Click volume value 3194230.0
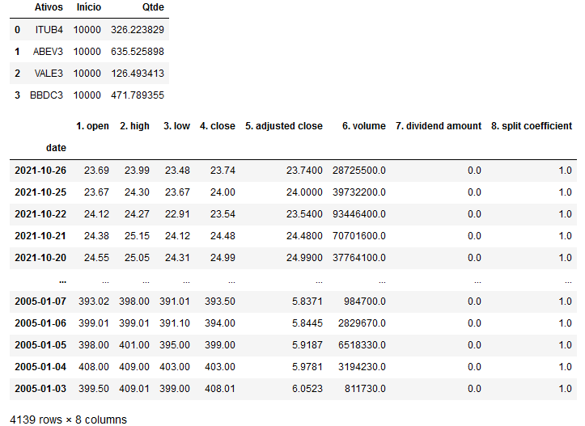This screenshot has height=426, width=585. (x=362, y=367)
